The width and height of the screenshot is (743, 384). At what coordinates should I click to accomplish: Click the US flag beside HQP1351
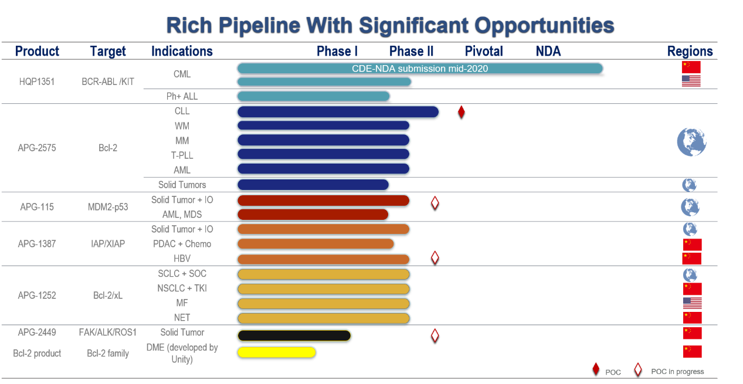[x=691, y=81]
